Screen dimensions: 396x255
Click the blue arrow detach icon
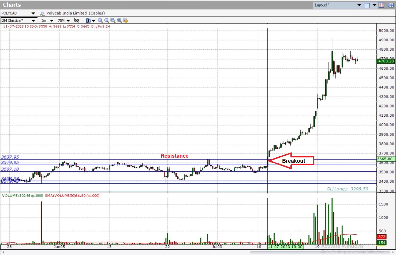[x=391, y=5]
